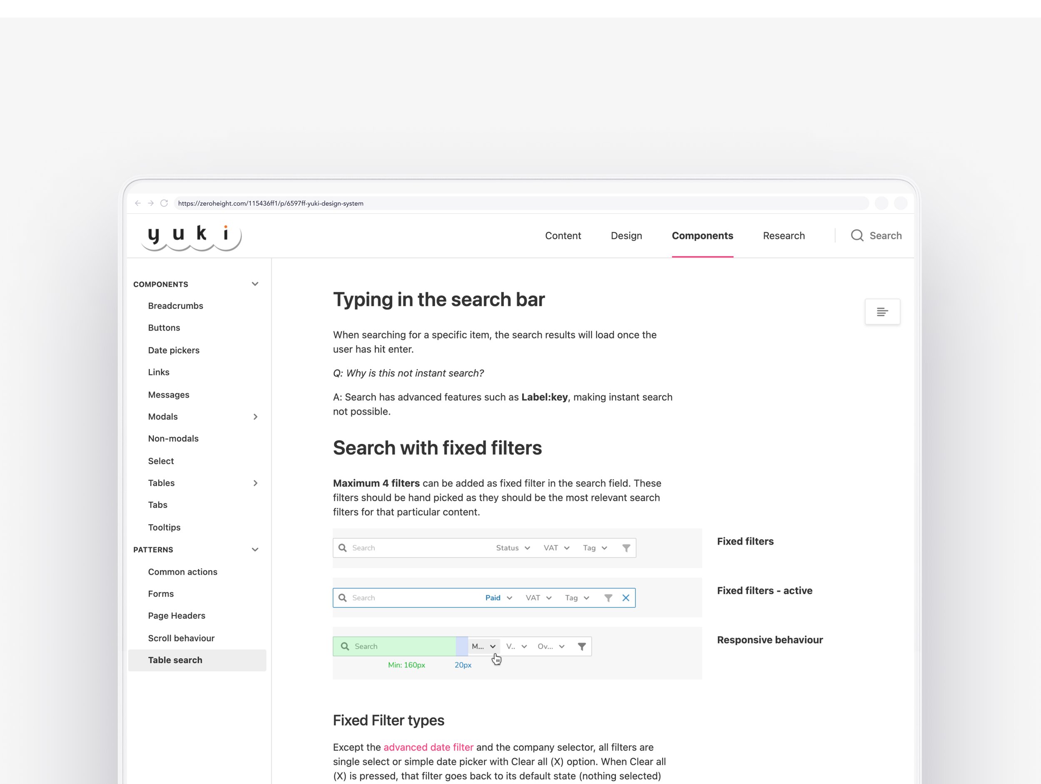Open the truncated Ov... dropdown
Screen dimensions: 1041x784
551,647
